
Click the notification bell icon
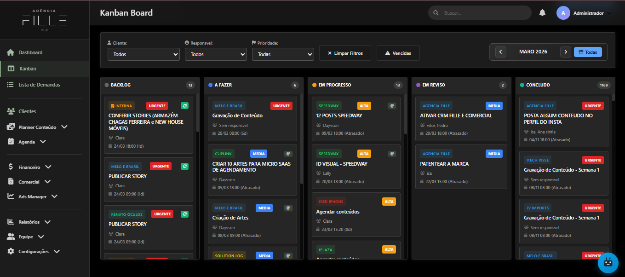pyautogui.click(x=542, y=13)
